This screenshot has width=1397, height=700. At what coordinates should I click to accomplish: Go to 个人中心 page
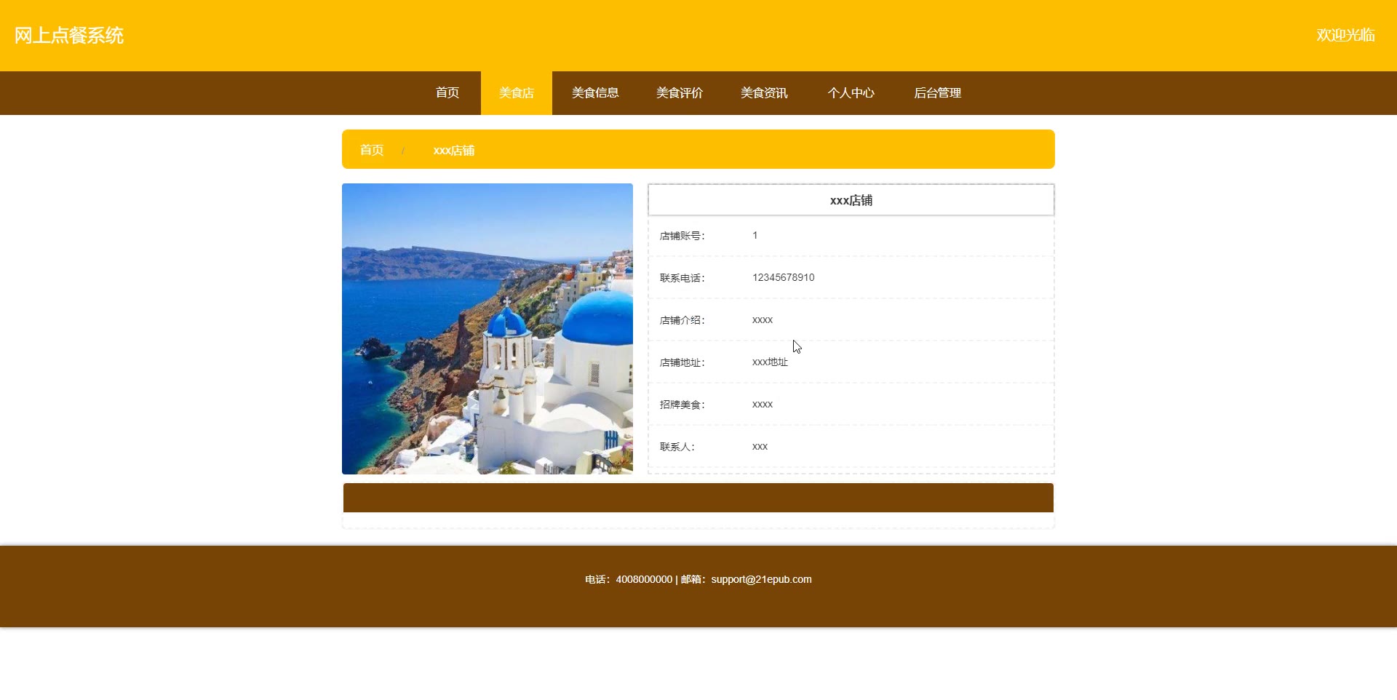(851, 93)
